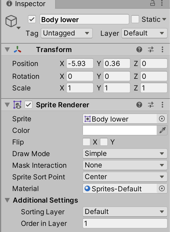Open the Static flags dropdown arrow
Screen dimensions: 170x232
point(164,19)
